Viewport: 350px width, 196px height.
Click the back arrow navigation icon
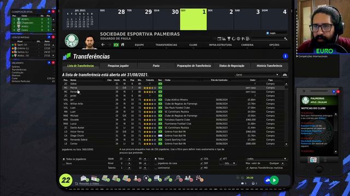coord(103,45)
